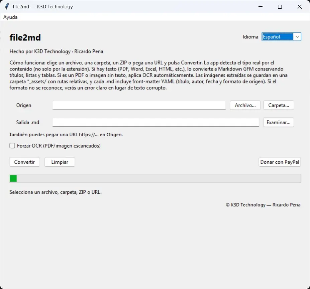310x289 pixels.
Task: Enable the Forzar OCR checkbox
Action: coord(12,146)
